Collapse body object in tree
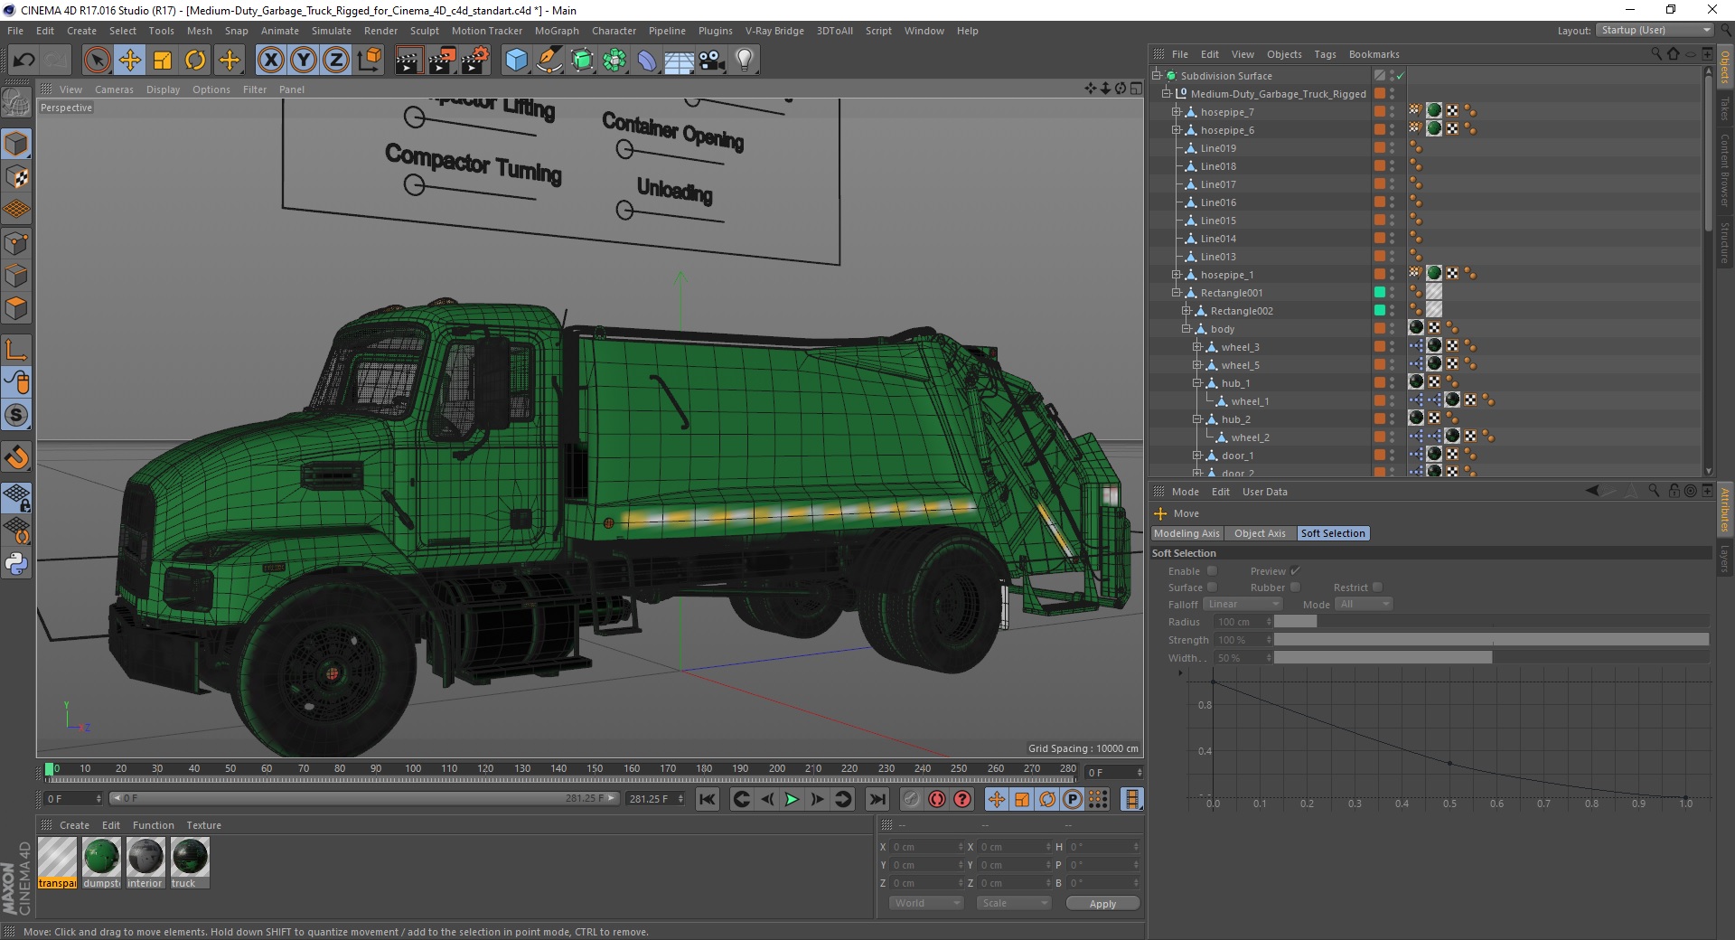Image resolution: width=1735 pixels, height=940 pixels. pyautogui.click(x=1186, y=329)
